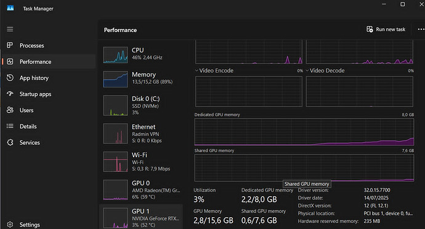The width and height of the screenshot is (425, 229).
Task: Click the Dedicated GPU memory graph
Action: coord(304,132)
